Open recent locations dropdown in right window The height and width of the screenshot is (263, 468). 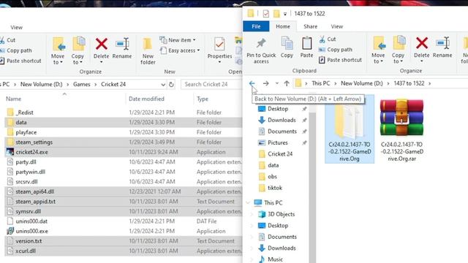coord(277,83)
